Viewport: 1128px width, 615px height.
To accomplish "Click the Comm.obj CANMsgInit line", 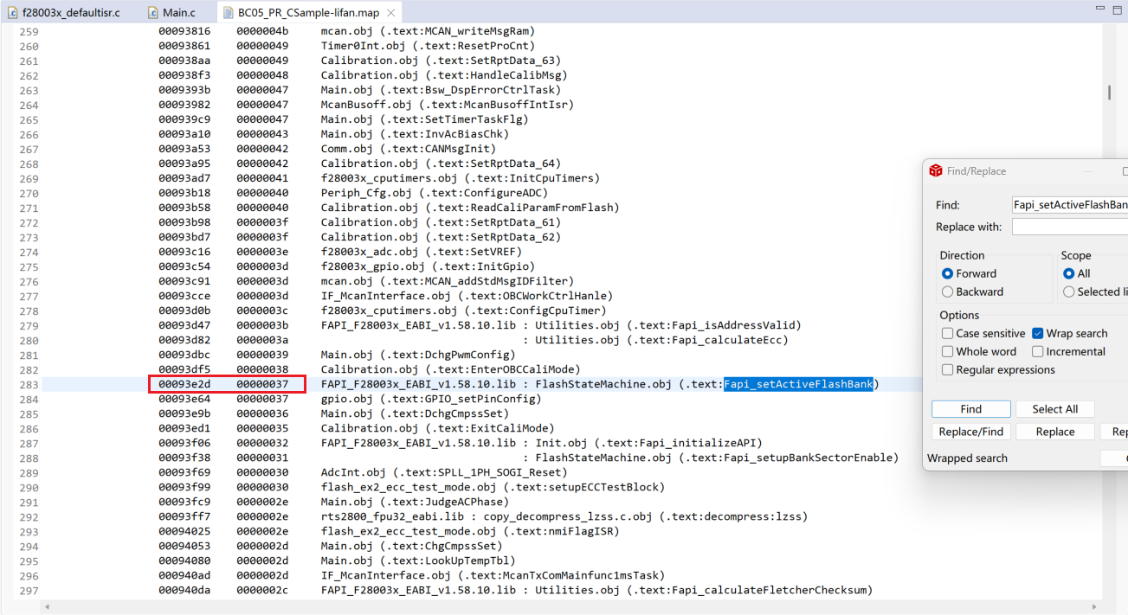I will click(409, 149).
